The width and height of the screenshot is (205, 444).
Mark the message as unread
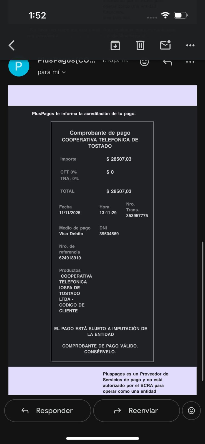point(165,45)
